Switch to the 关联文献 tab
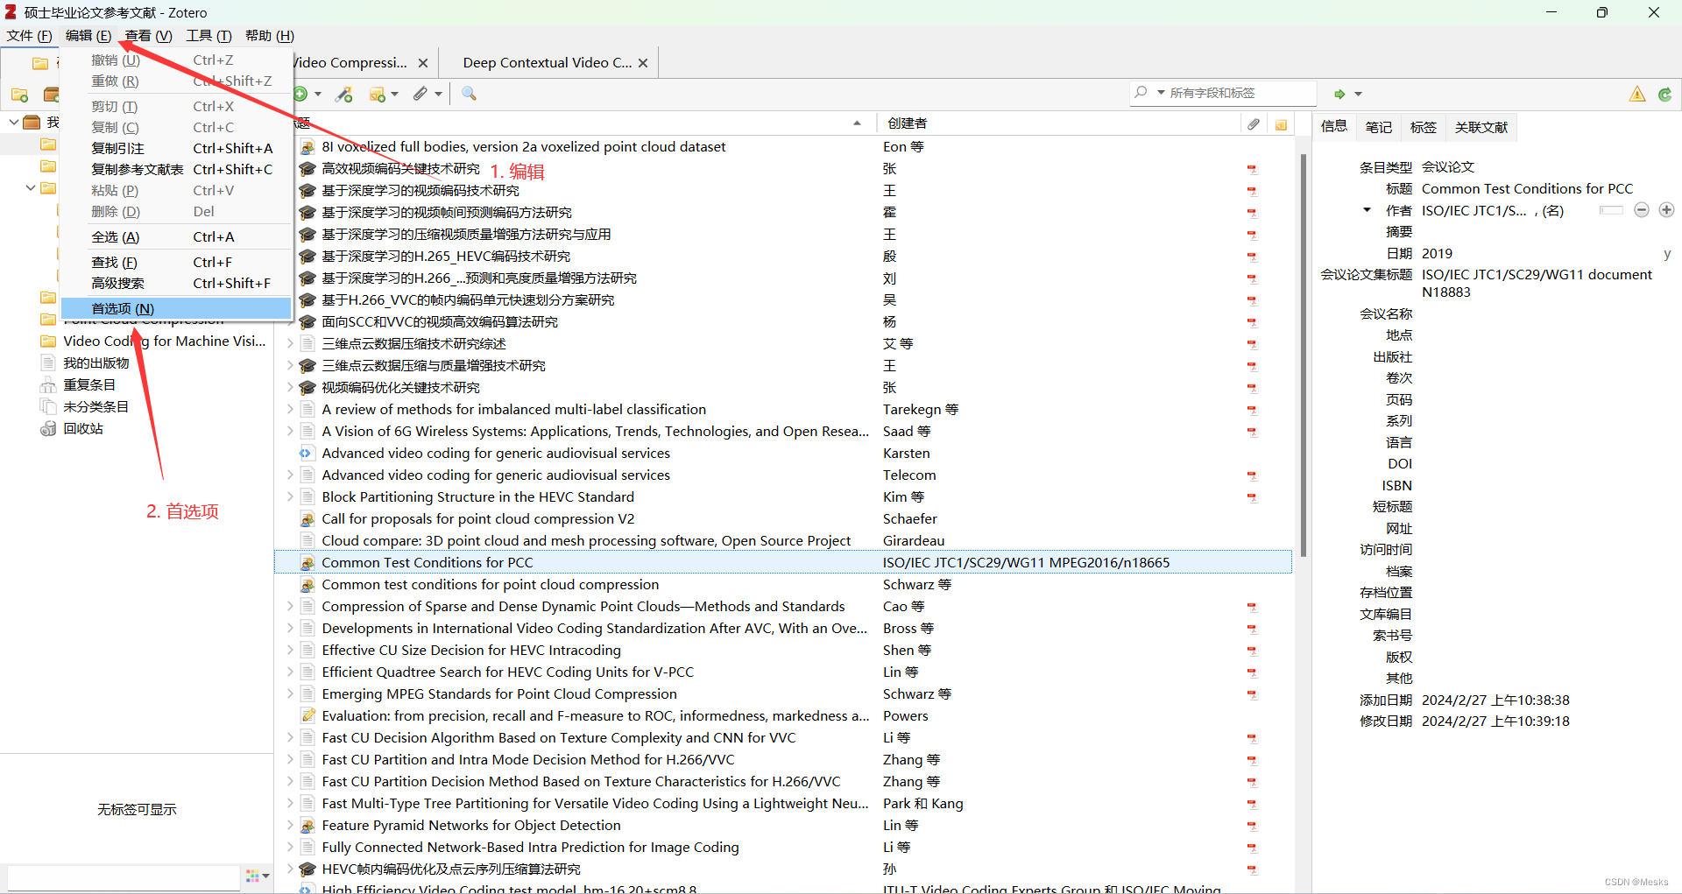 (1481, 128)
